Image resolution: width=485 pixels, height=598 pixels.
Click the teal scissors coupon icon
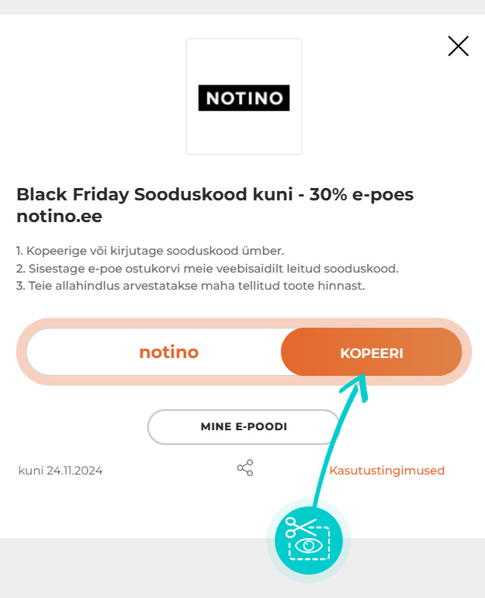(308, 538)
